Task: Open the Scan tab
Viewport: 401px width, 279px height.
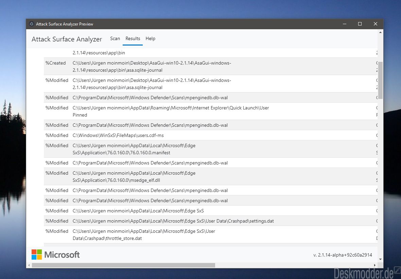Action: 115,39
